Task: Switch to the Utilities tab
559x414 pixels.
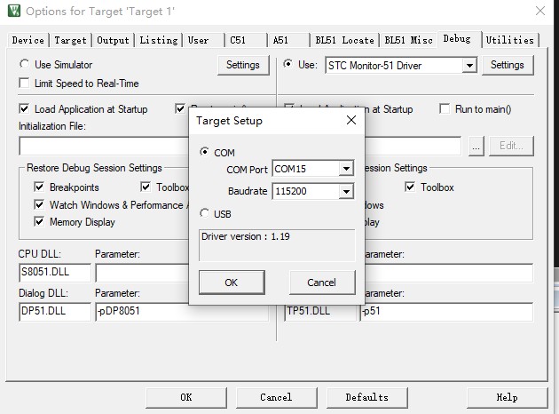Action: point(510,40)
